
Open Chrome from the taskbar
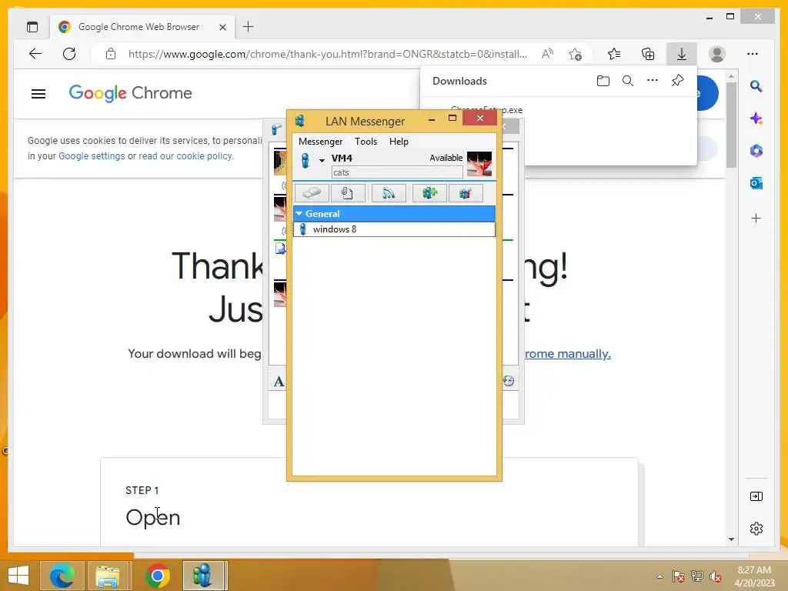coord(157,576)
